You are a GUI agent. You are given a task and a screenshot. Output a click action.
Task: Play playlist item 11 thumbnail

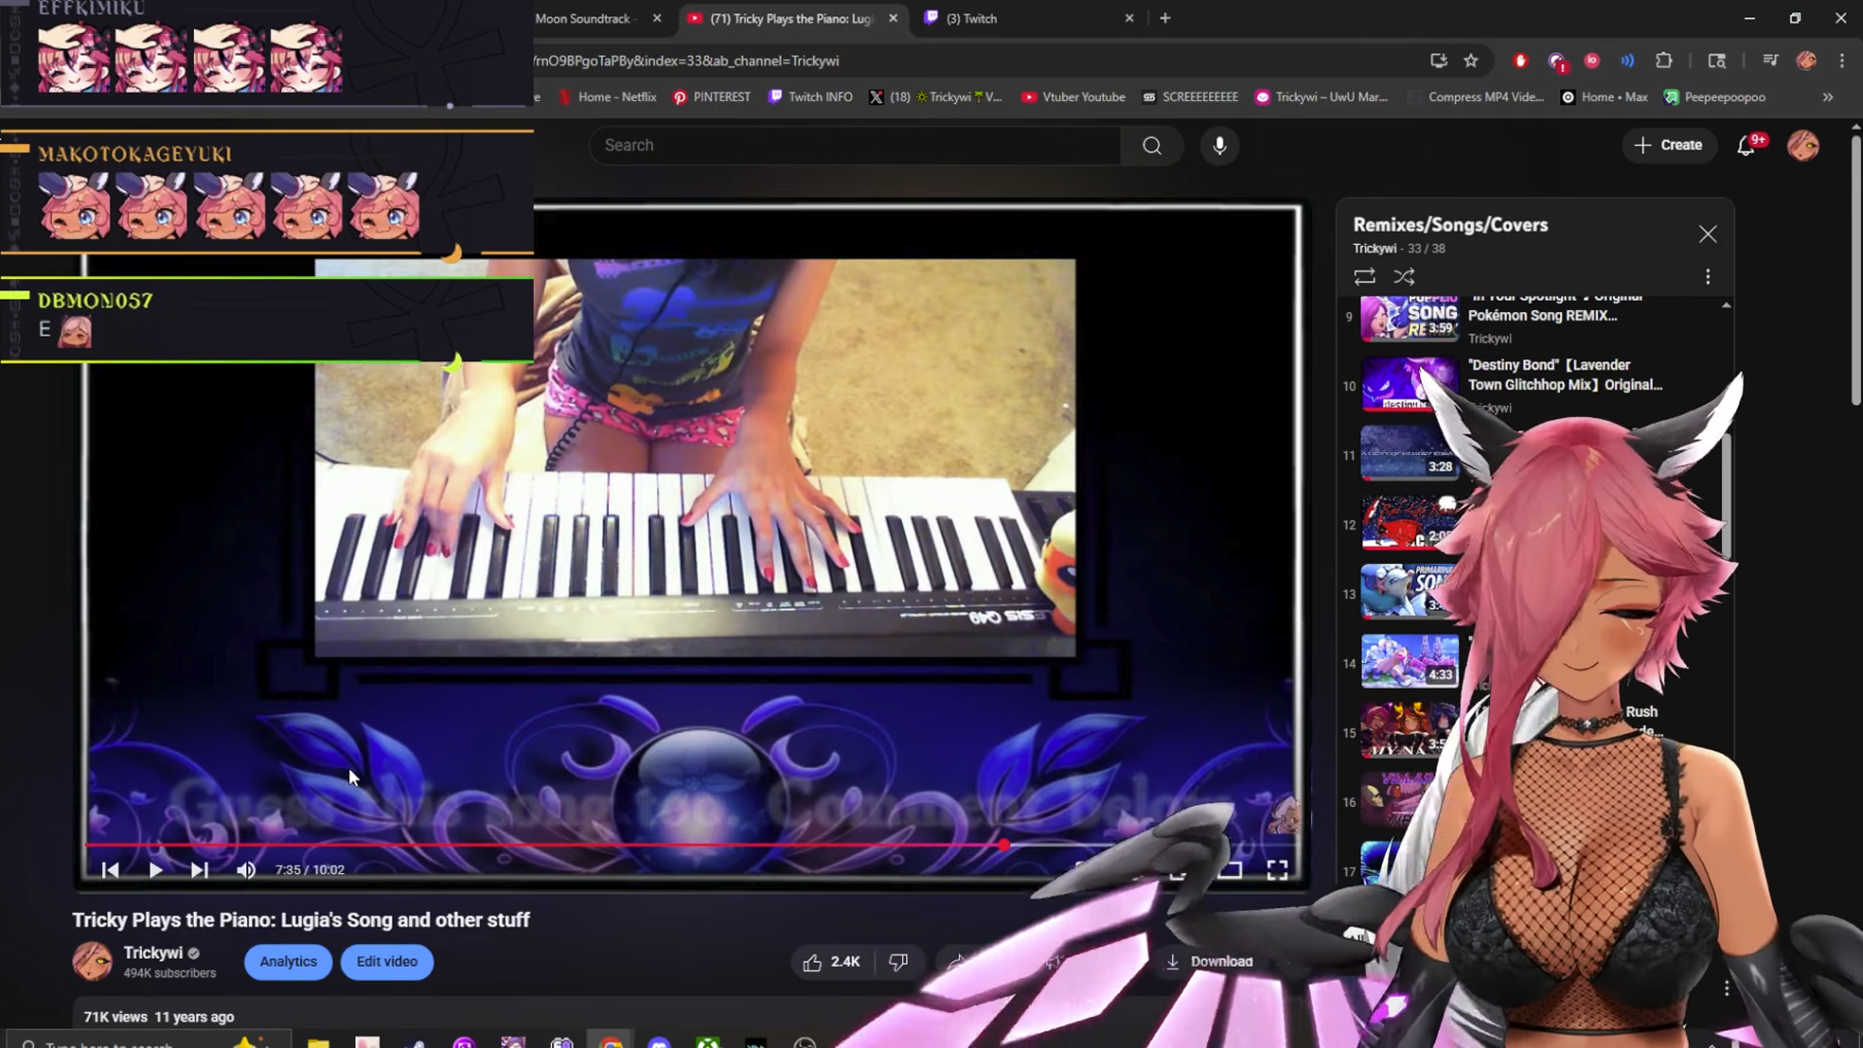pyautogui.click(x=1410, y=453)
